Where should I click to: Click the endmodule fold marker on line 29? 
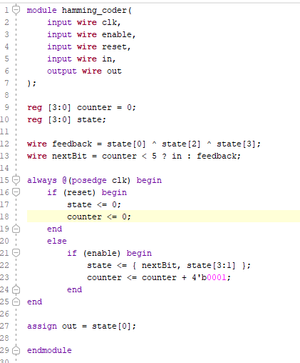[16, 350]
